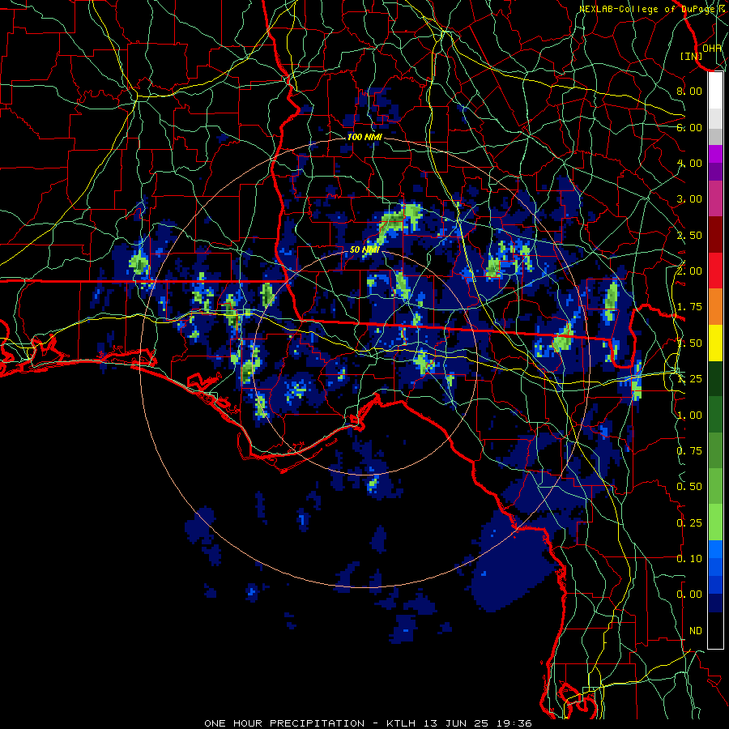Select the navy swatch below 0.00
The height and width of the screenshot is (729, 729).
(715, 603)
